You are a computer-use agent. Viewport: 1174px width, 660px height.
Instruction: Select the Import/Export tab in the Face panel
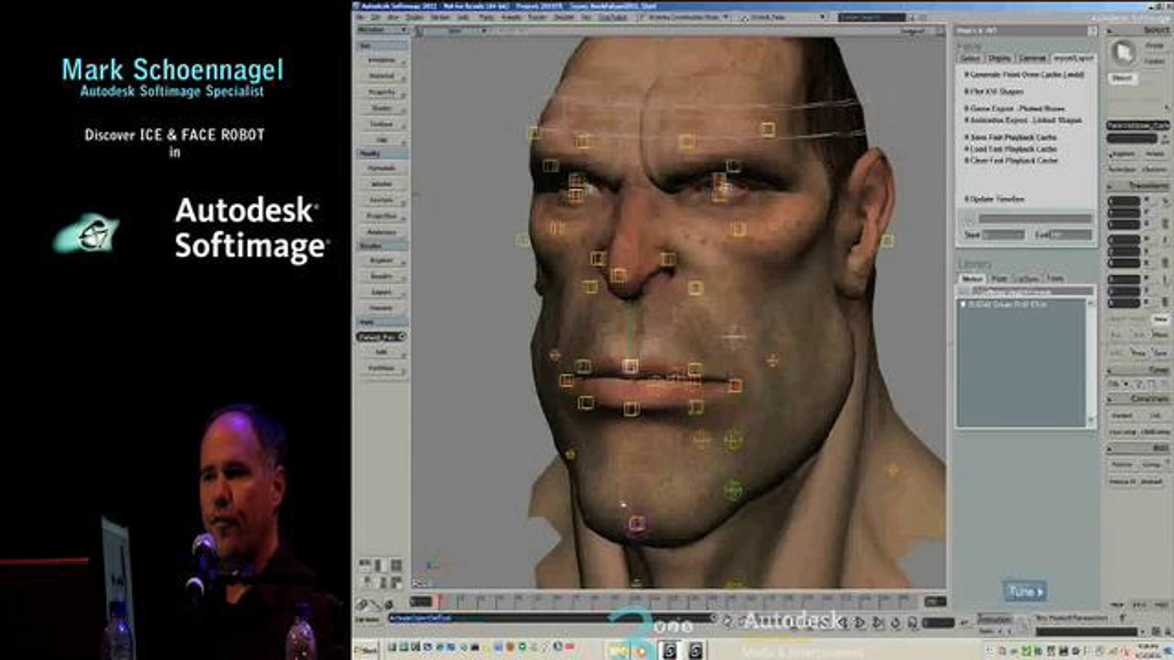coord(1073,58)
